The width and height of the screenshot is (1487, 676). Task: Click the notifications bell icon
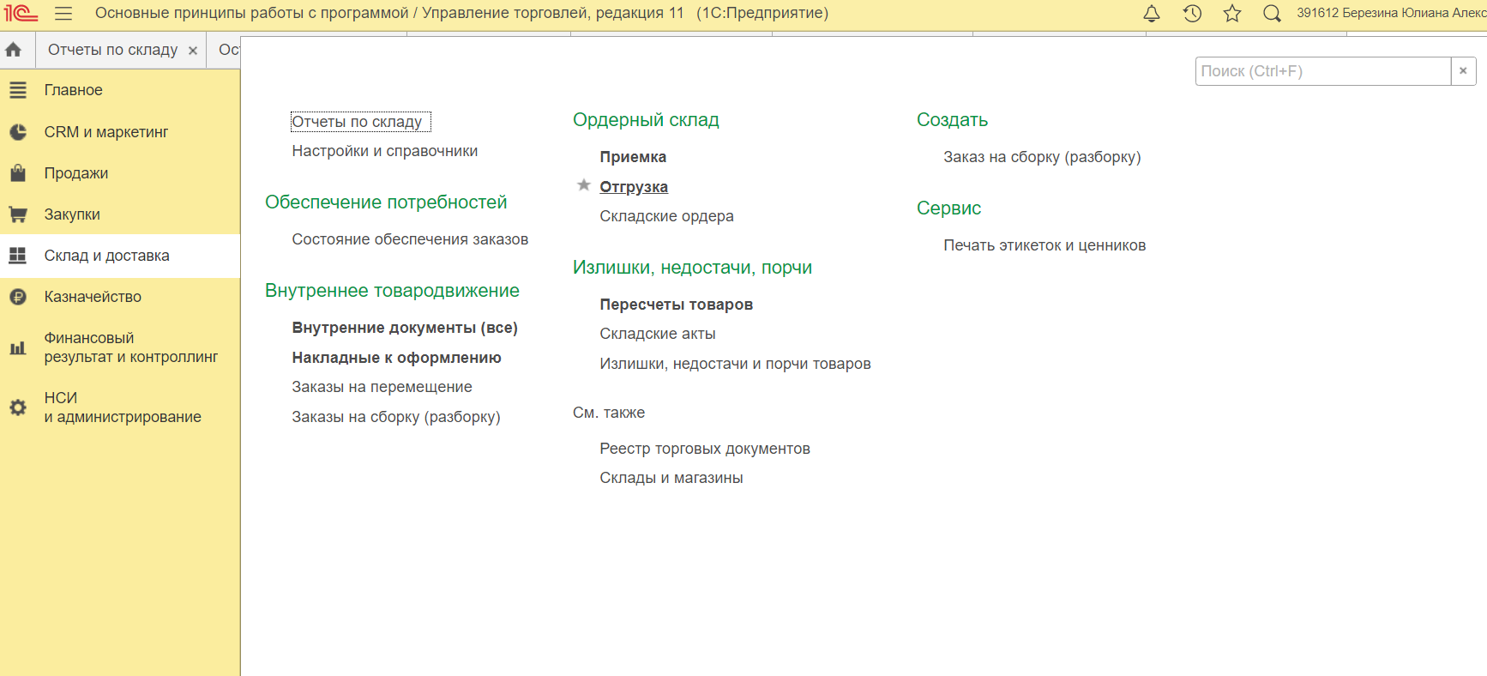pos(1152,14)
